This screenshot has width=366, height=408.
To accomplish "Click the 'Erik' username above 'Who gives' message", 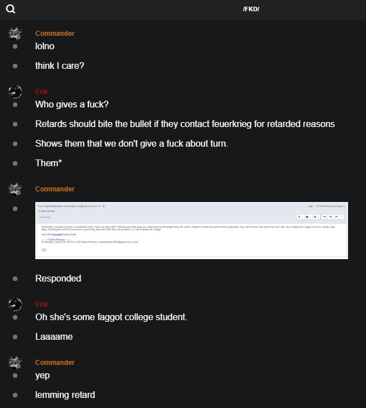I will click(41, 92).
